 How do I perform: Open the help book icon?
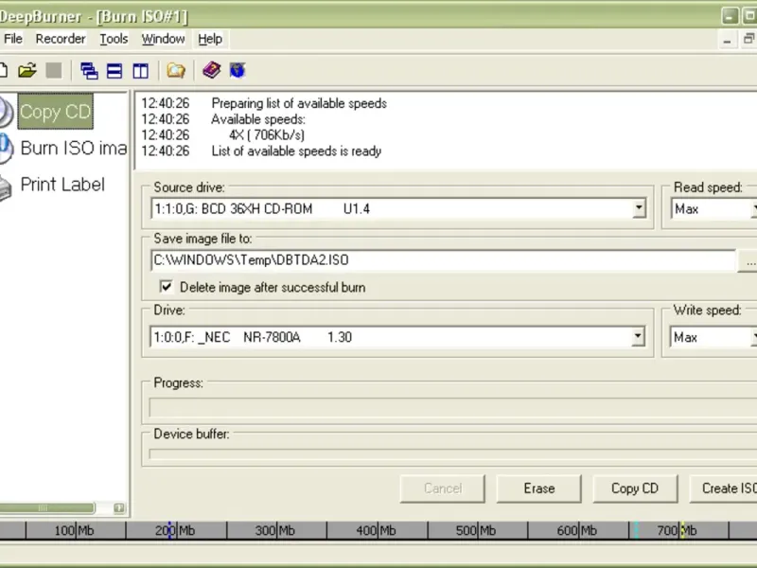[211, 70]
